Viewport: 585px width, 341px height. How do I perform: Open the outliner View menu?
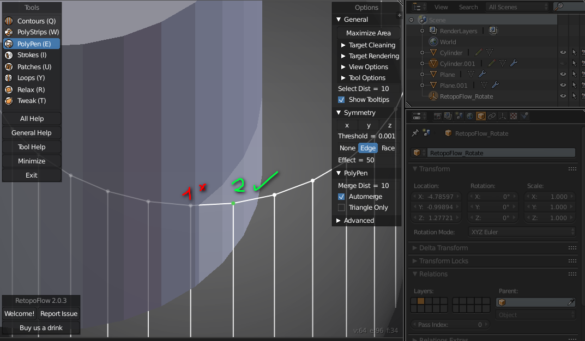click(441, 7)
